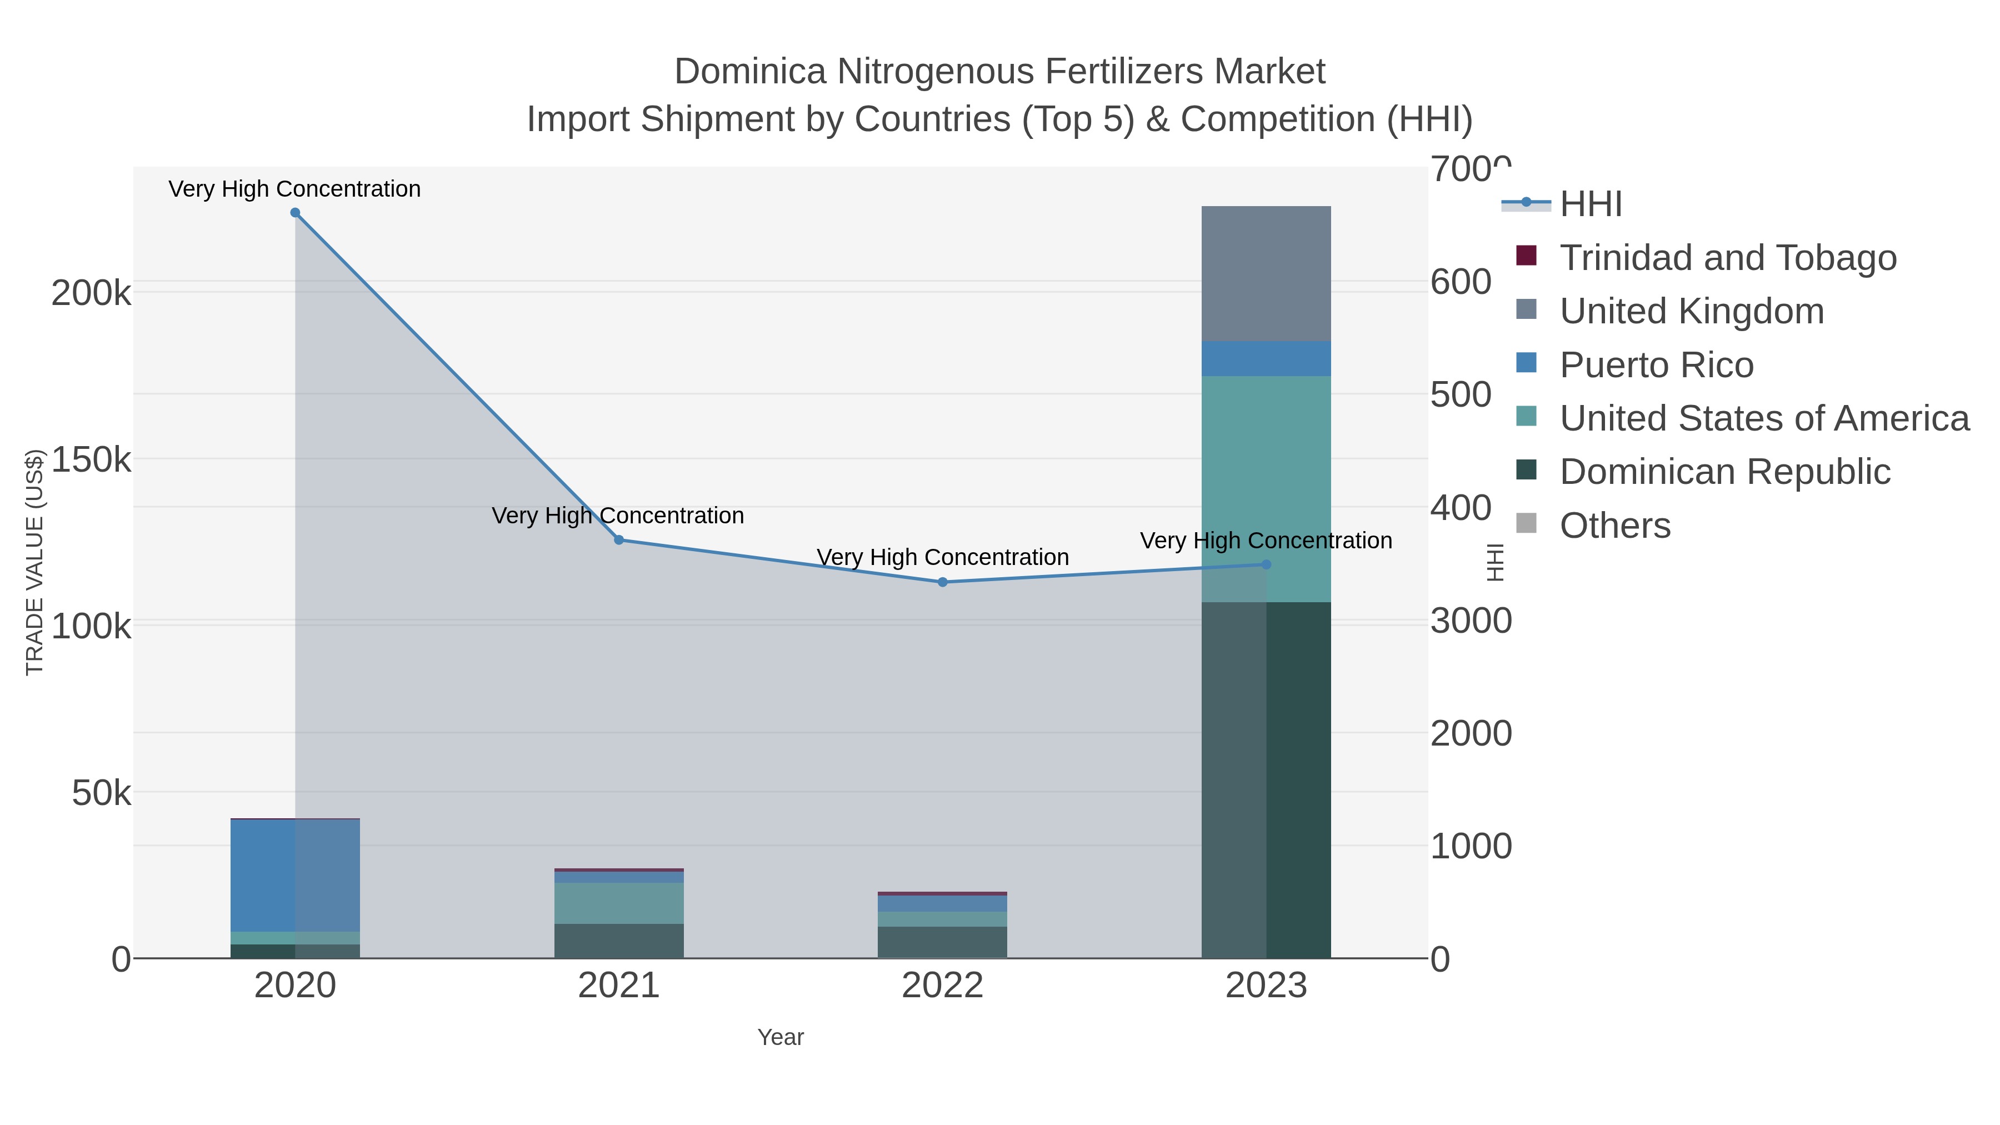Viewport: 2000px width, 1125px height.
Task: Click the 3000 HHI axis tick label
Action: pyautogui.click(x=1471, y=621)
